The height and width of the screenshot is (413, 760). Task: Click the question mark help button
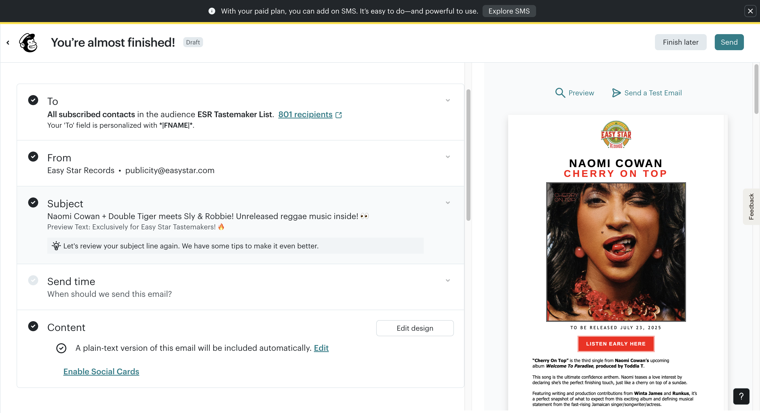click(741, 396)
